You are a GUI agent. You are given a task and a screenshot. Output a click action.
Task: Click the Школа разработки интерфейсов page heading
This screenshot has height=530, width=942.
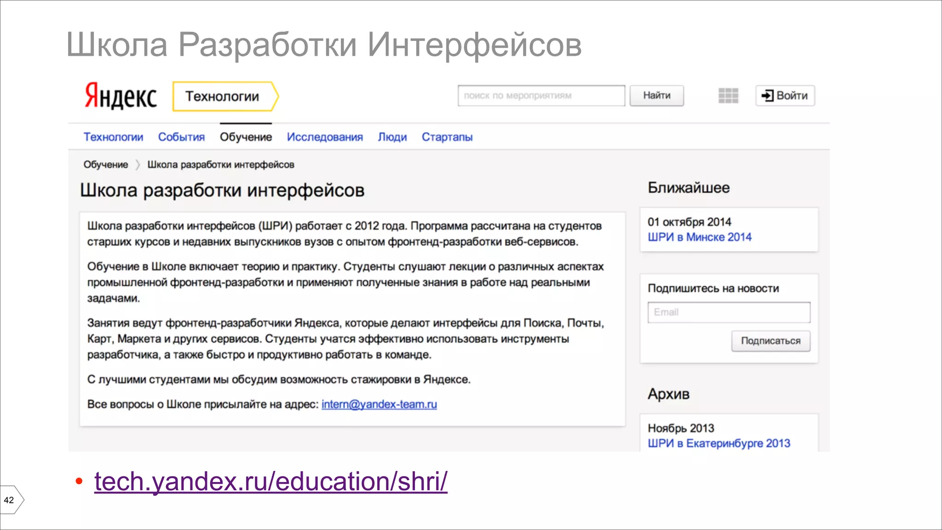(222, 190)
